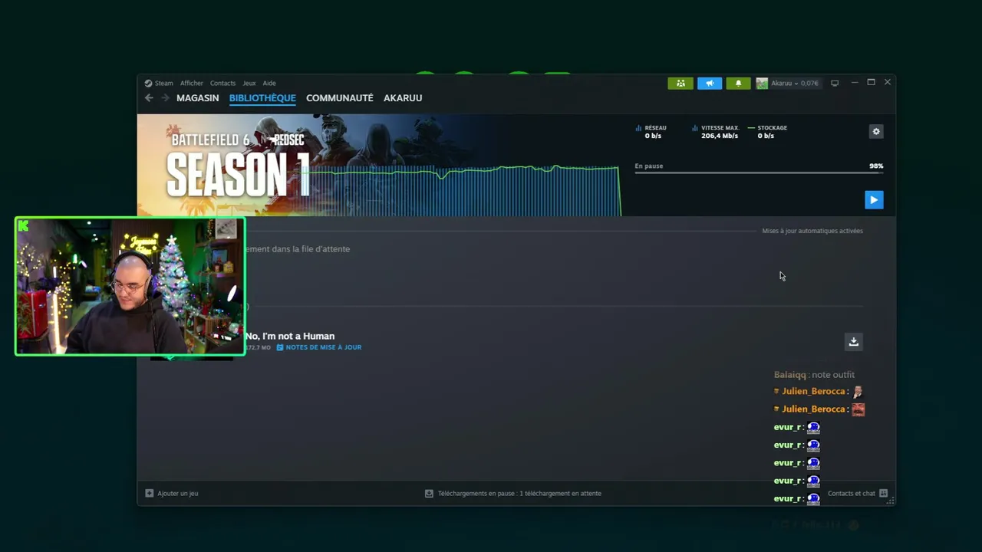Click the STOCKAGE 0 b/s statistic

coord(767,132)
